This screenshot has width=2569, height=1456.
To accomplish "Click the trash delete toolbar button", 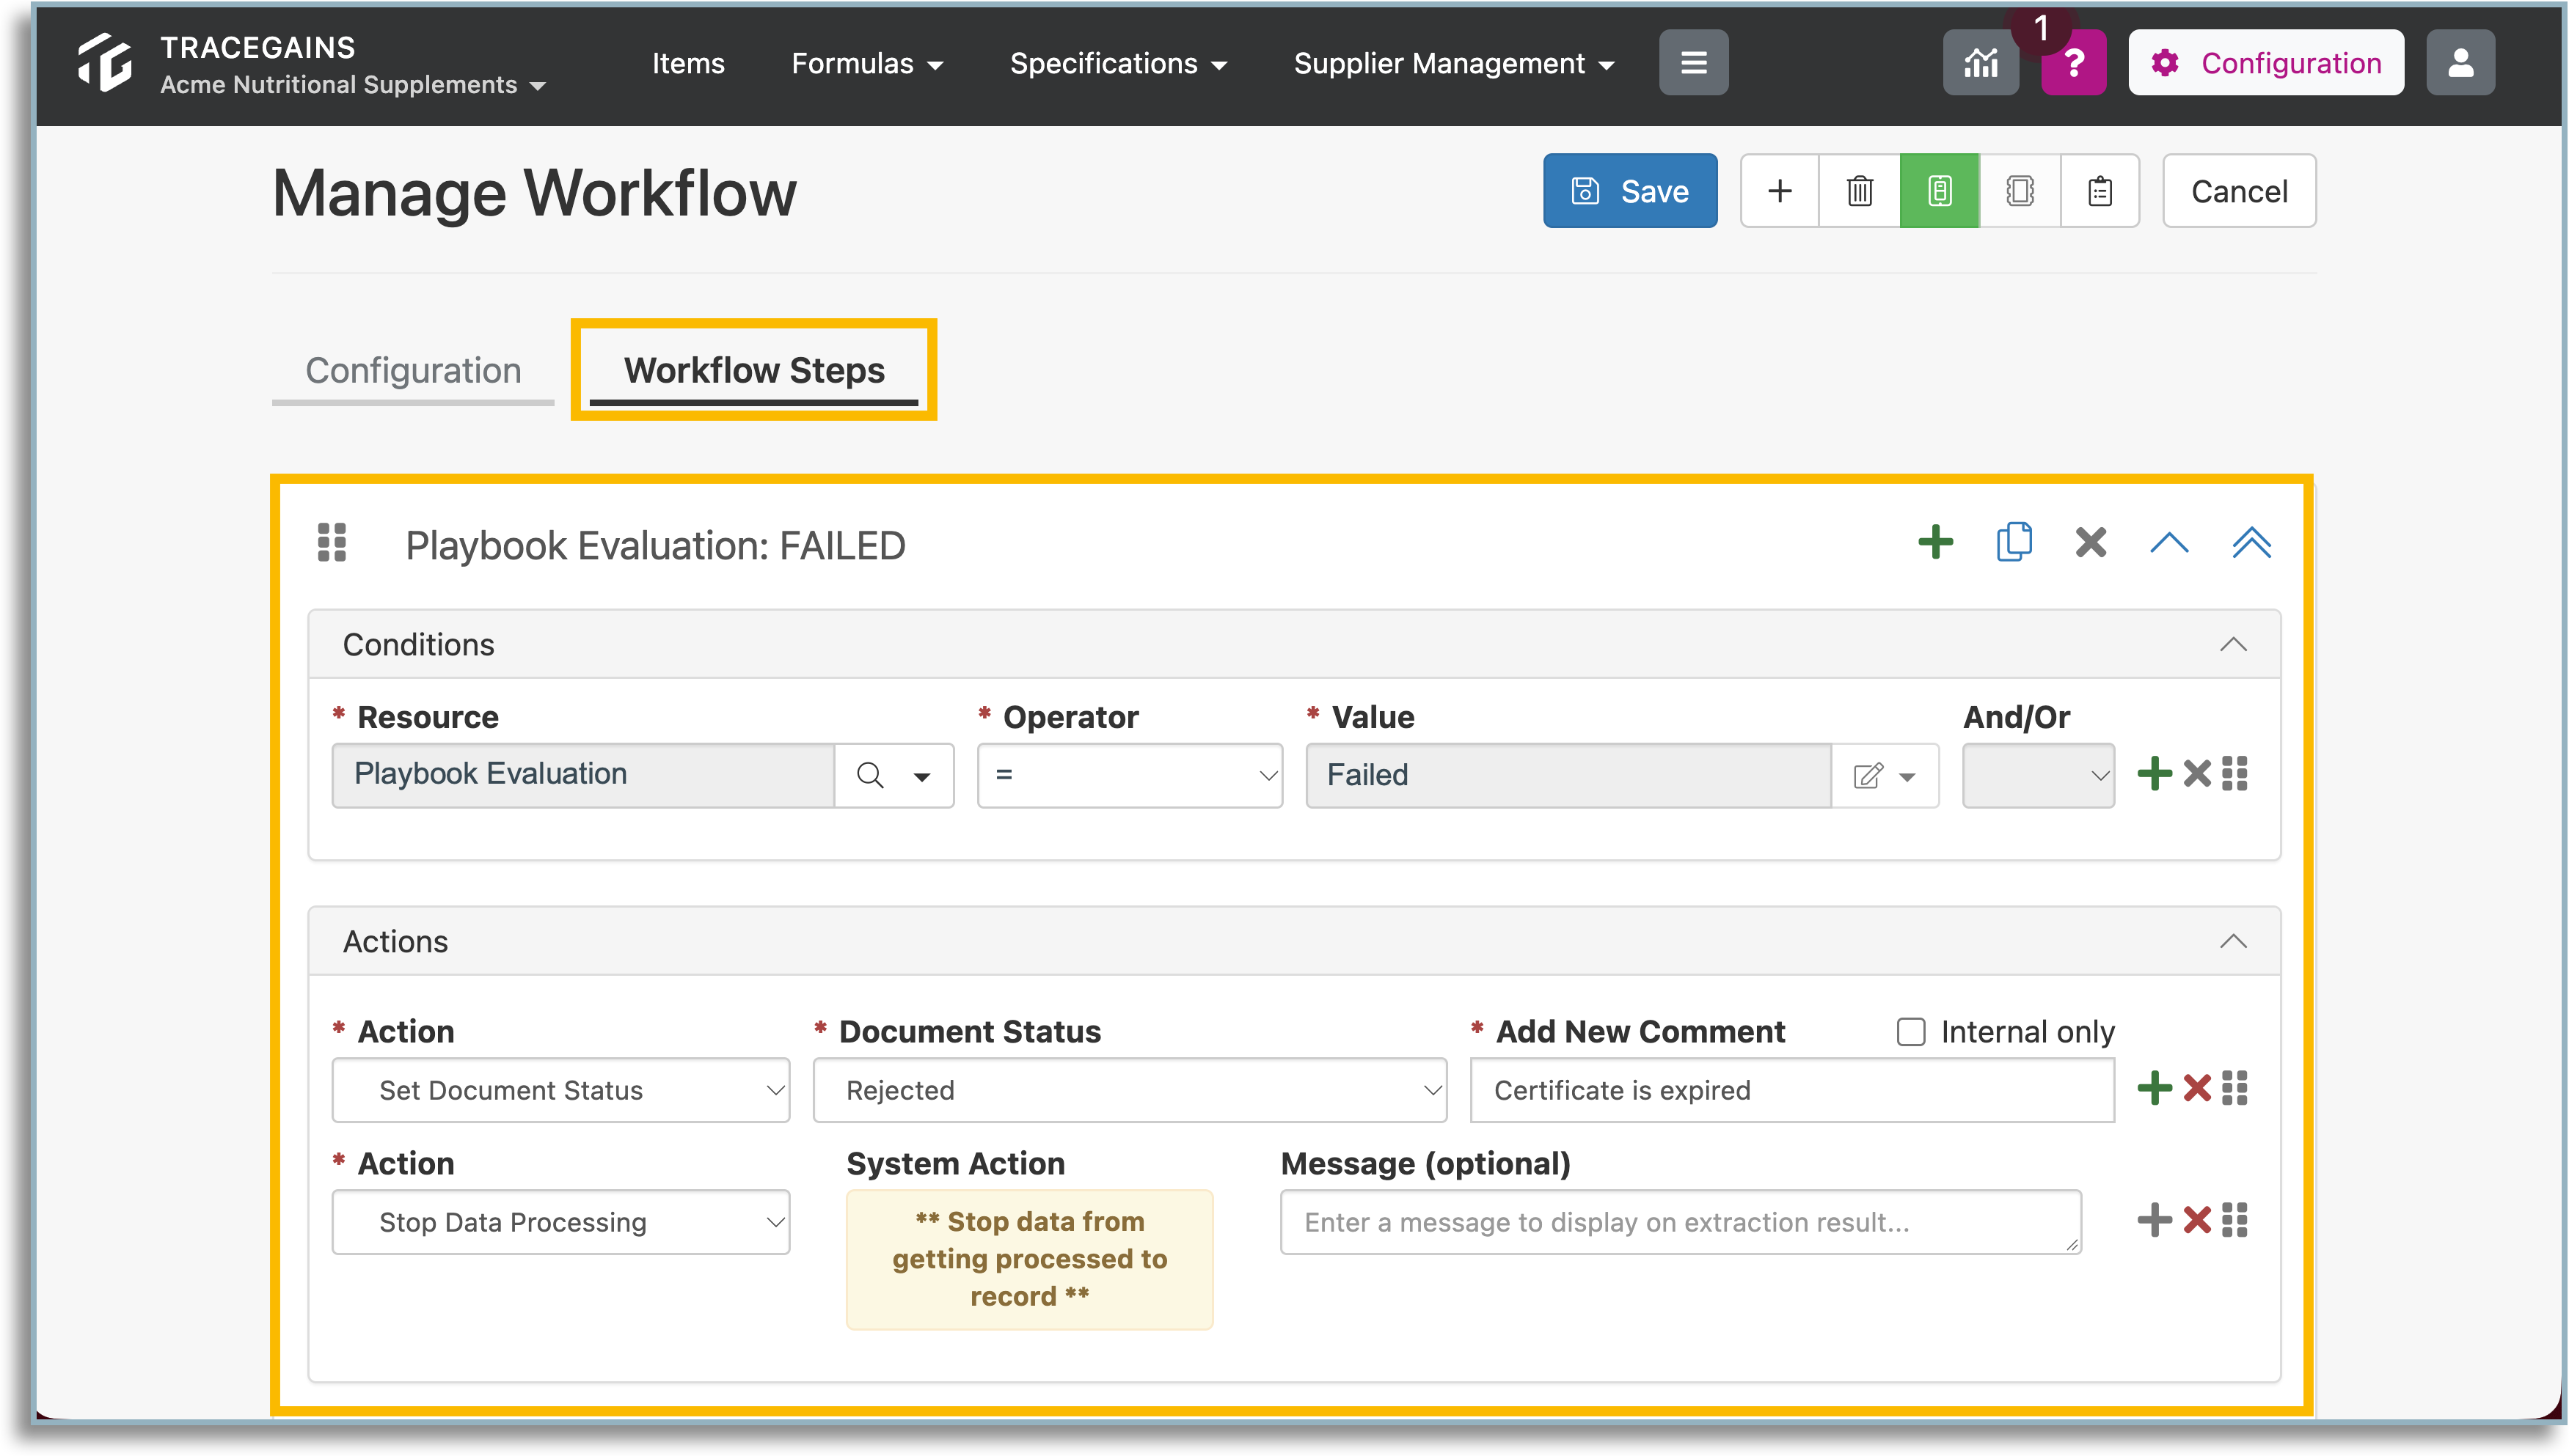I will [x=1860, y=191].
